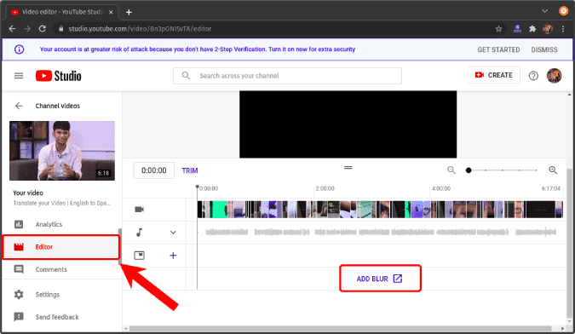
Task: Open Chrome three-dot menu
Action: 563,29
